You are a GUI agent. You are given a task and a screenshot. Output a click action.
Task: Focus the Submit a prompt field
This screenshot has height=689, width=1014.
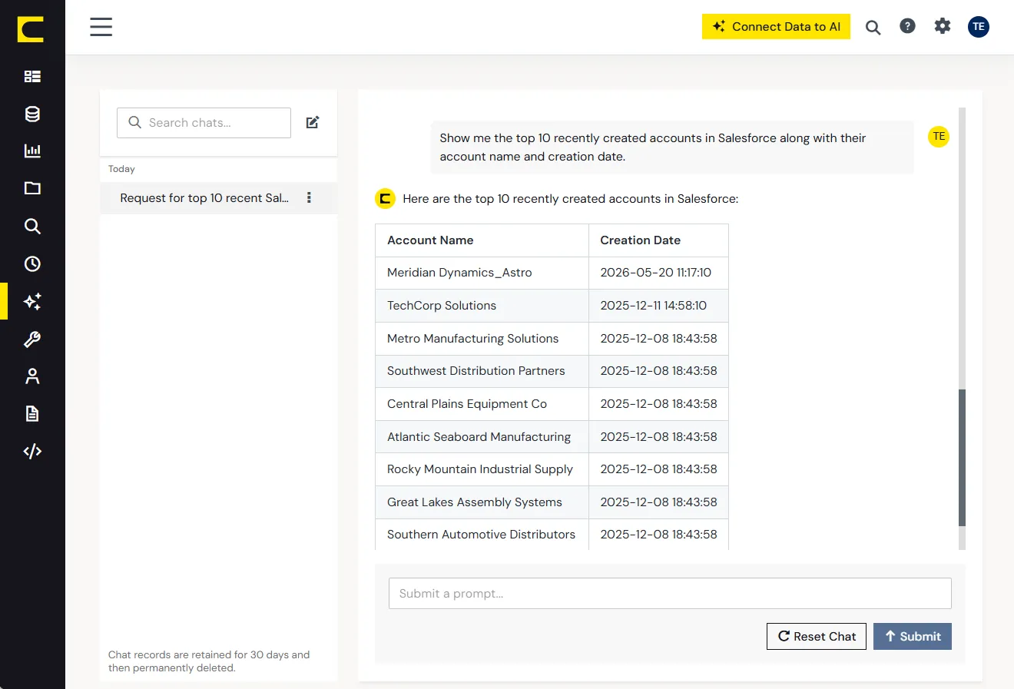click(670, 594)
